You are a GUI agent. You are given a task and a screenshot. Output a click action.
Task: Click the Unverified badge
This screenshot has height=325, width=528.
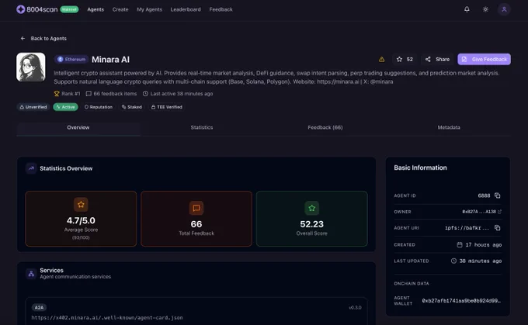tap(33, 107)
